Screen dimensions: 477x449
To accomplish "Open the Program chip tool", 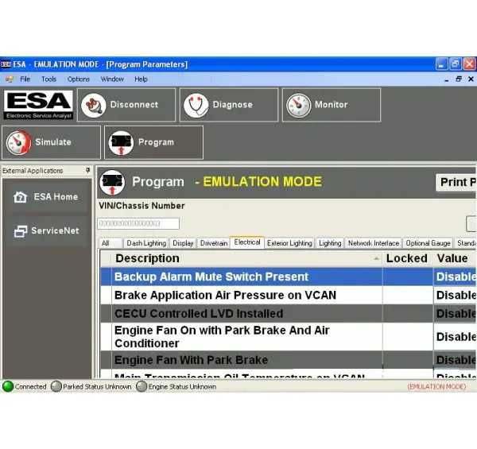I will tap(153, 142).
